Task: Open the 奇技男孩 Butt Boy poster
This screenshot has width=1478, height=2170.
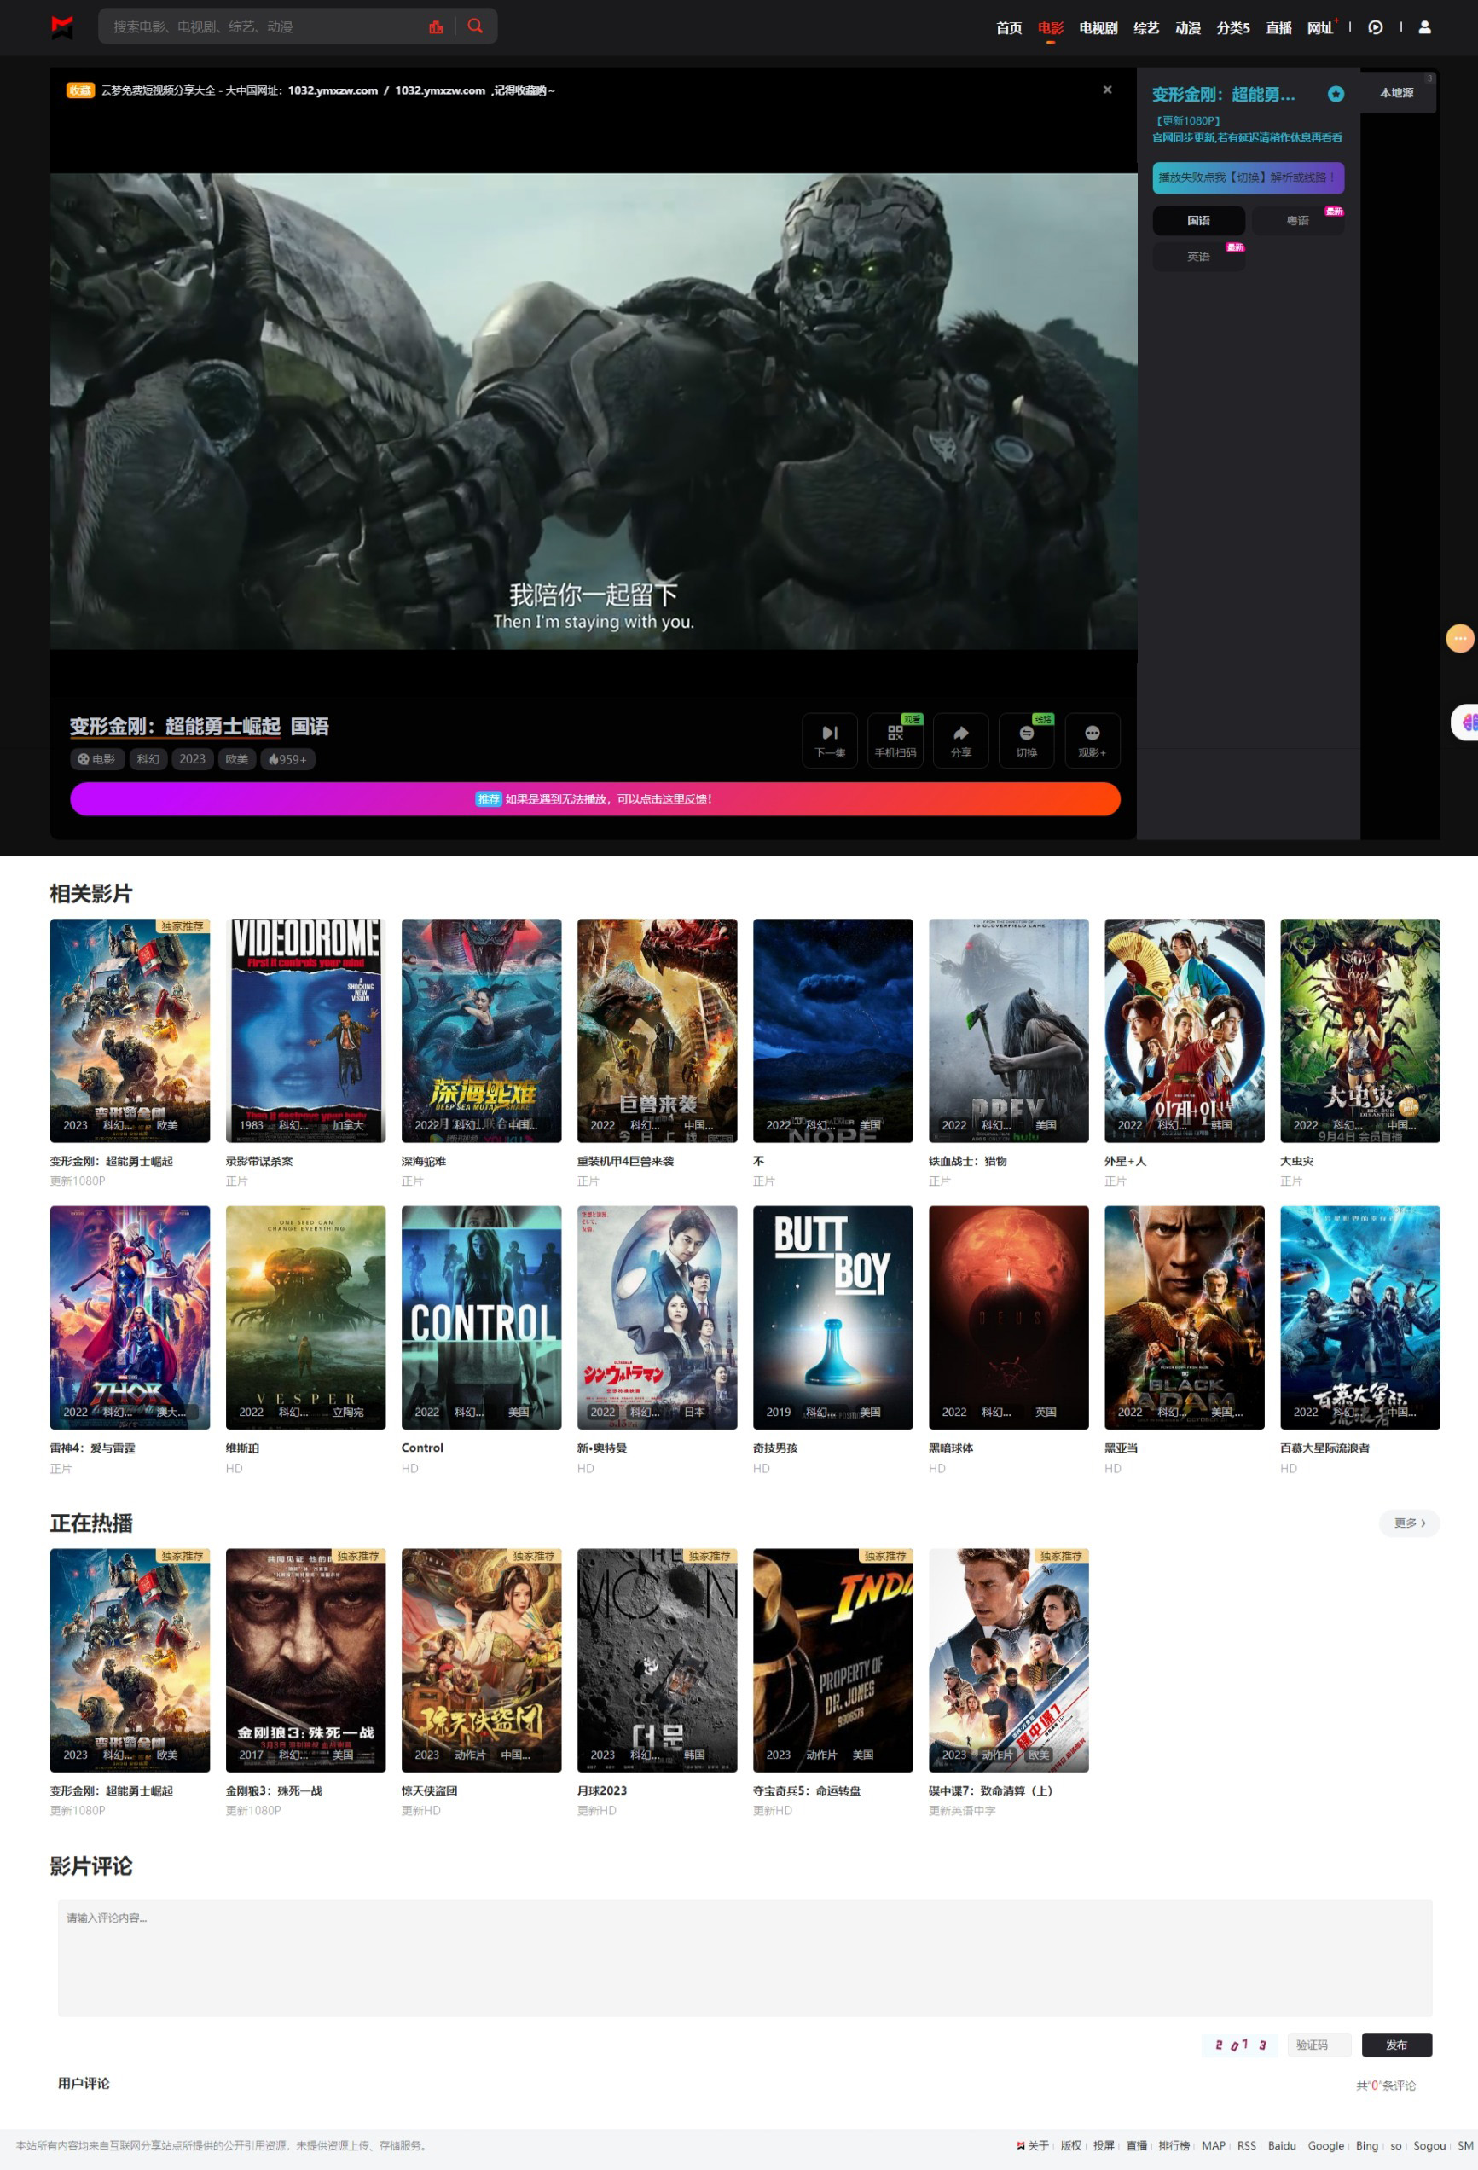Action: [x=833, y=1318]
